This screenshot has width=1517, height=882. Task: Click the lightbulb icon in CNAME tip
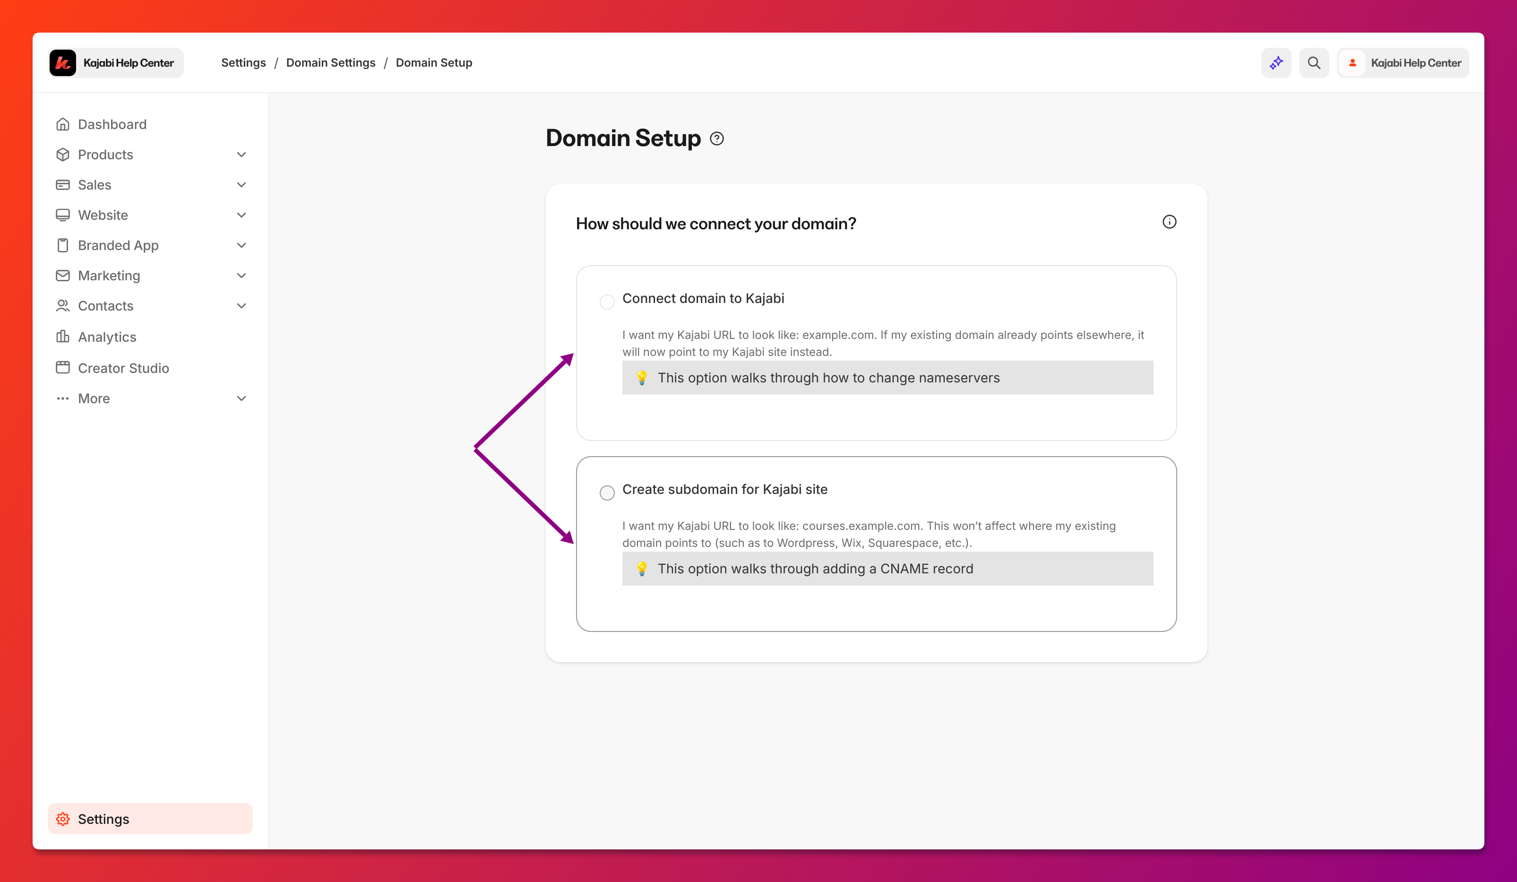point(642,568)
